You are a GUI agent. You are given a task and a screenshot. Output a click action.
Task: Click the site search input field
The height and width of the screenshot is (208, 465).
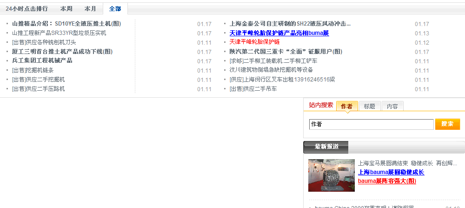371,124
